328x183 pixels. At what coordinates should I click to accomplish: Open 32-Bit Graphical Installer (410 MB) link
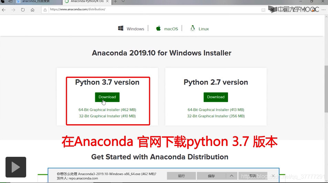pos(107,116)
